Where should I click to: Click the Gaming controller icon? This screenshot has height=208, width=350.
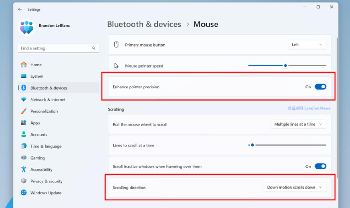24,158
